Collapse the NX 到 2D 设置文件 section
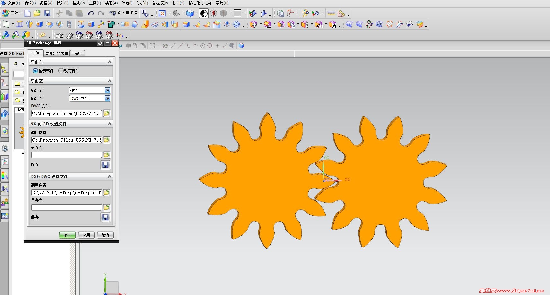This screenshot has width=550, height=295. pyautogui.click(x=110, y=124)
